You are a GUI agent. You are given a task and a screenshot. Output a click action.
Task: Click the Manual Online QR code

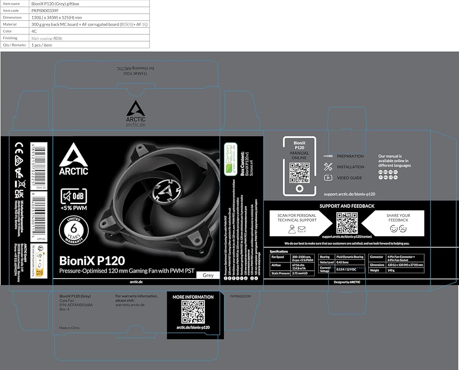point(299,172)
